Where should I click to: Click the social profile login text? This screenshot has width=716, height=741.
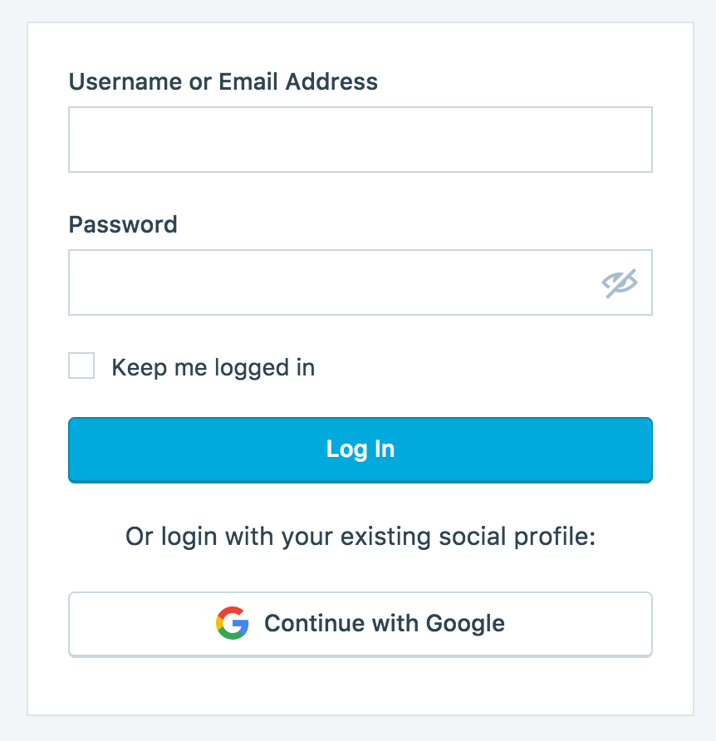click(360, 536)
